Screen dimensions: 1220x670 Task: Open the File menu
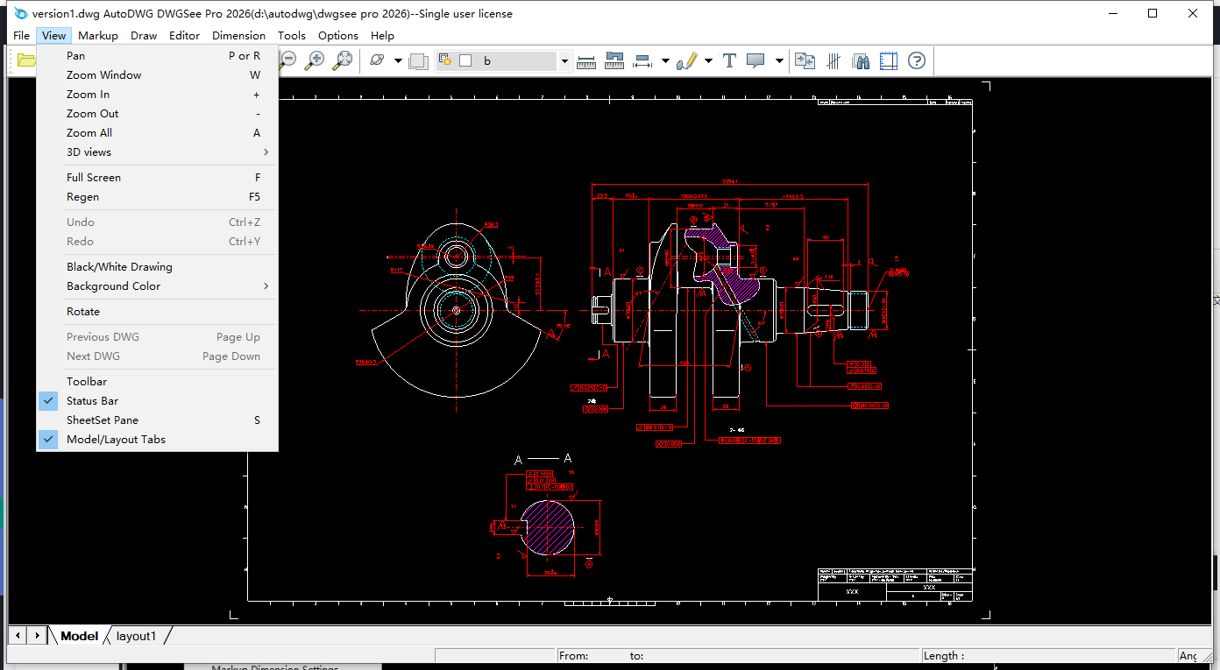tap(22, 36)
